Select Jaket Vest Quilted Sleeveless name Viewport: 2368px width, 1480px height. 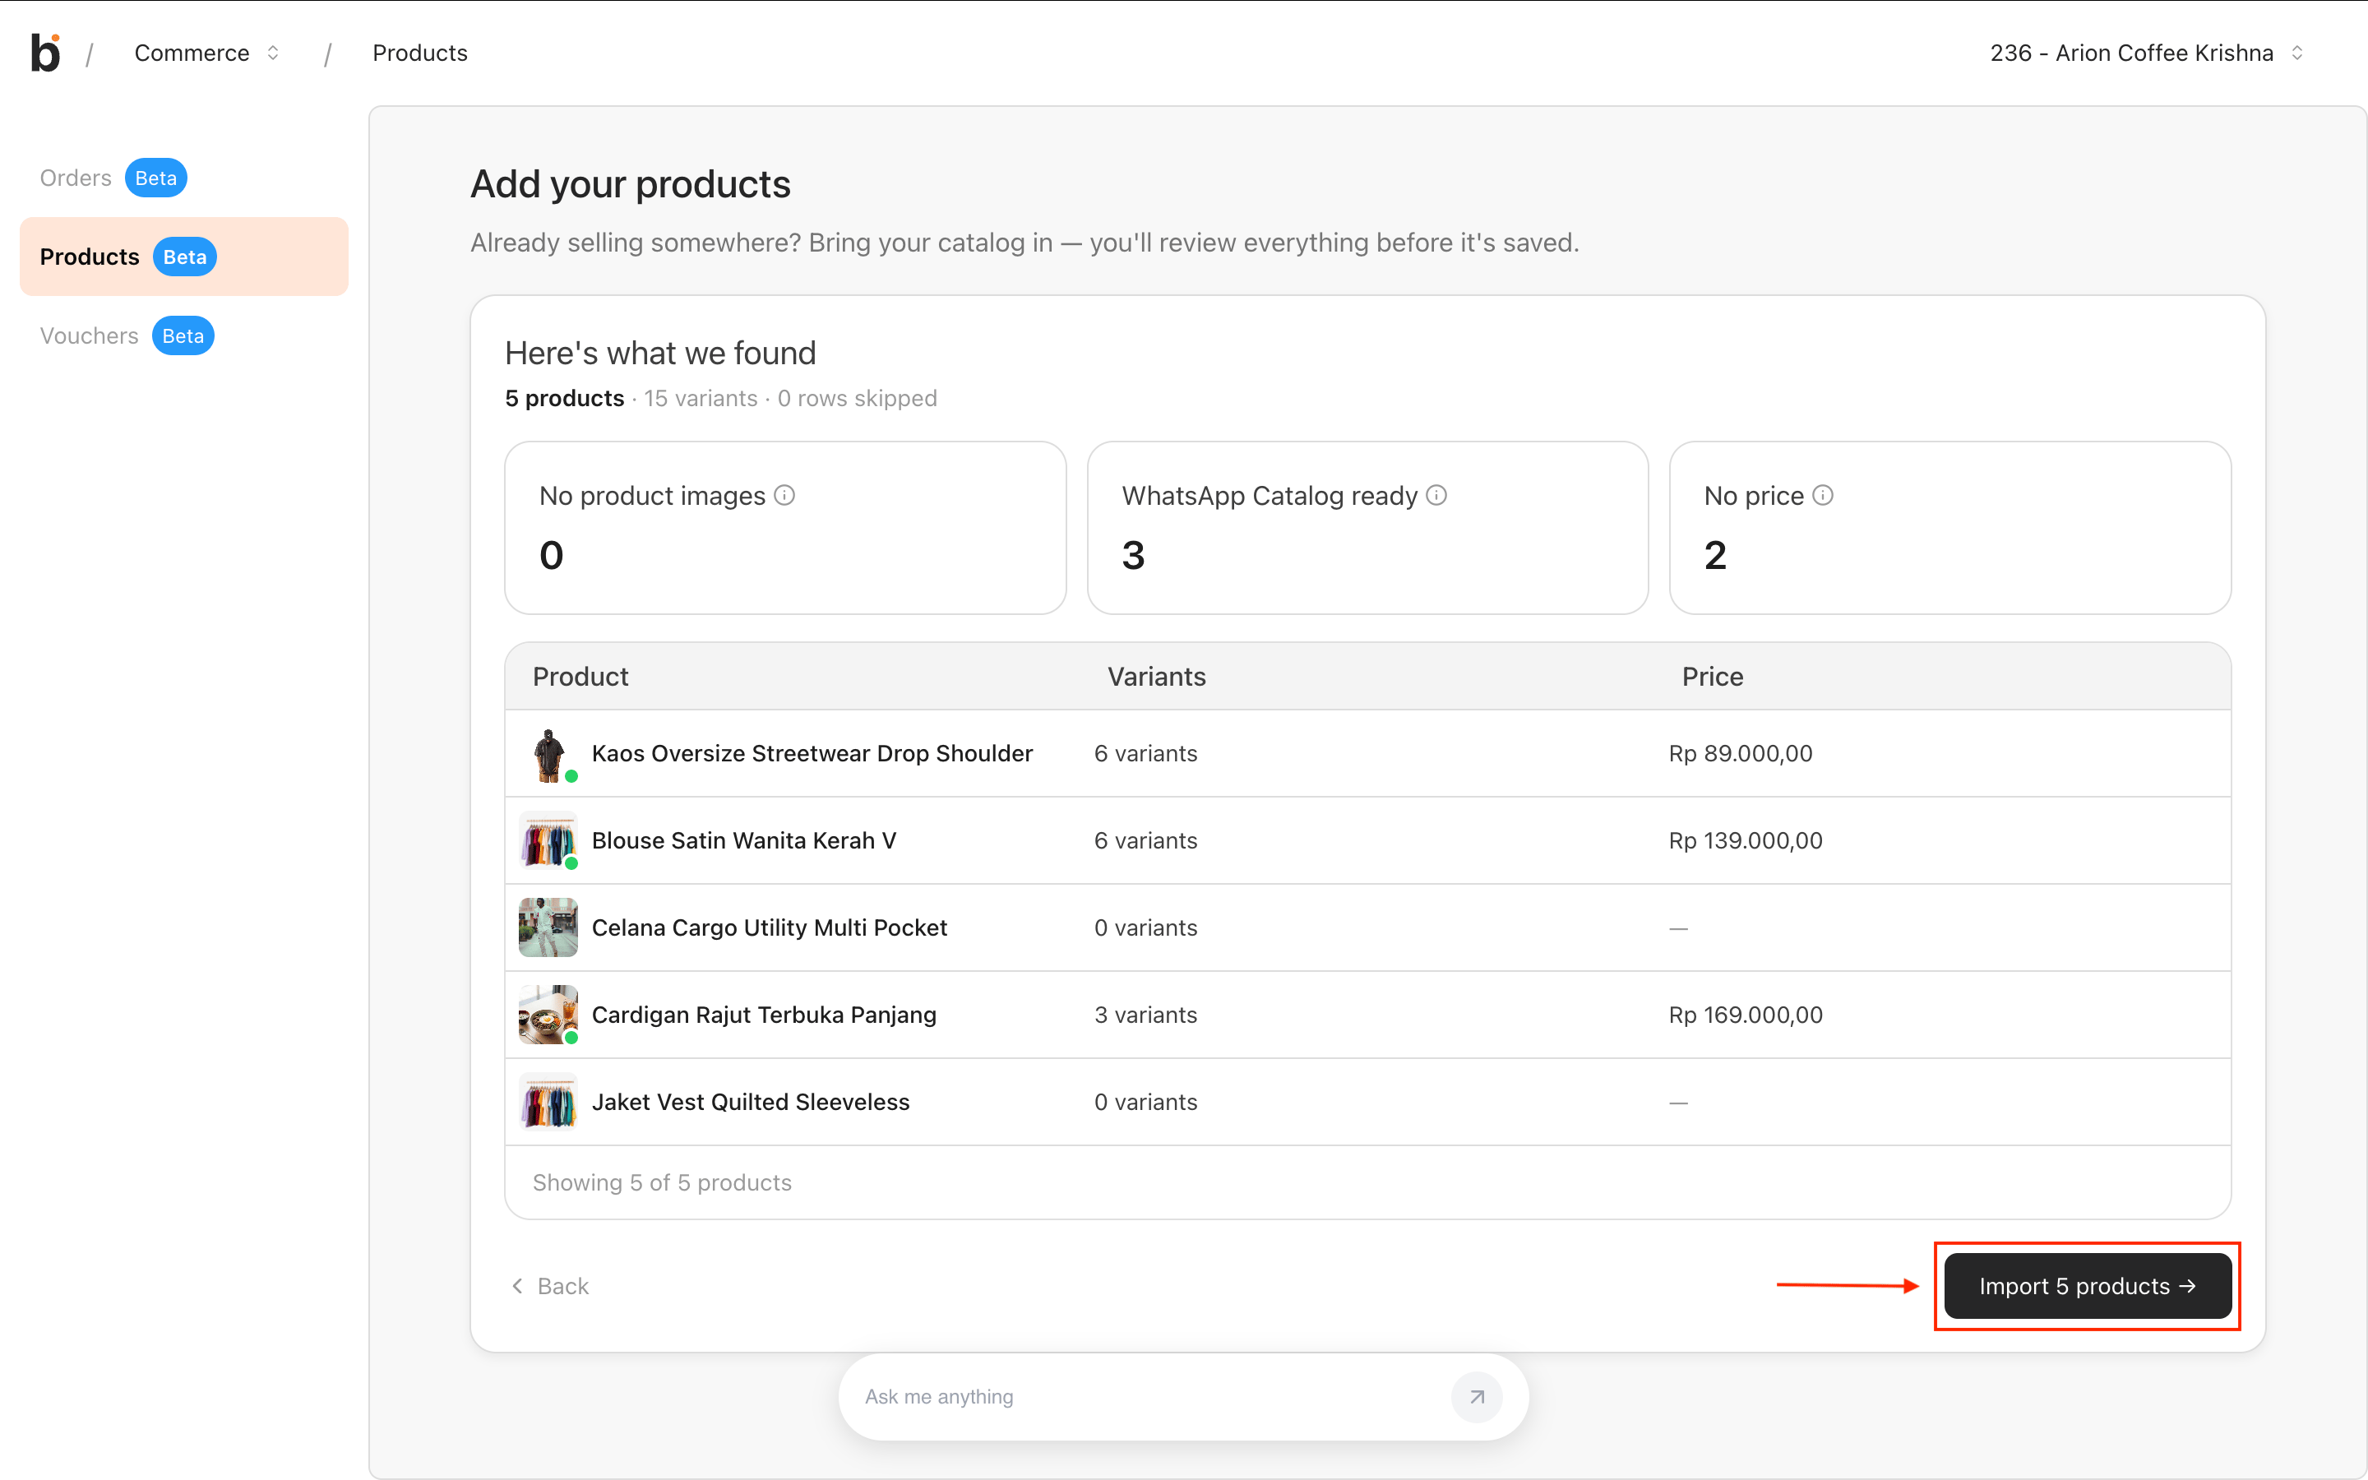(x=751, y=1102)
